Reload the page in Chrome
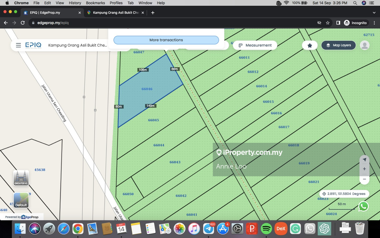The image size is (380, 238). click(x=23, y=23)
